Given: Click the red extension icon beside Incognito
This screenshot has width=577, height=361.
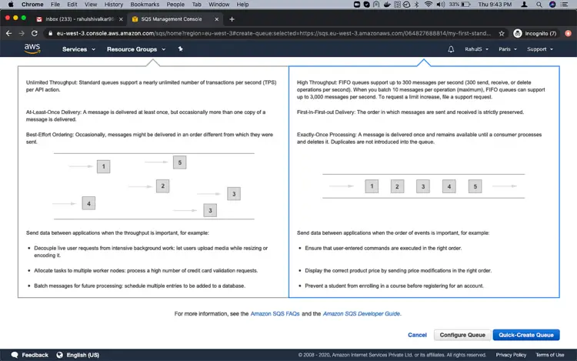Looking at the screenshot, I should [569, 33].
